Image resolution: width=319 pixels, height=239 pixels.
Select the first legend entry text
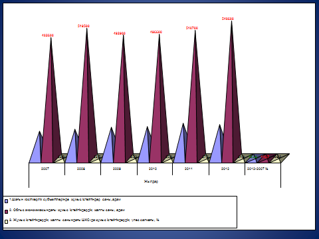coord(65,199)
